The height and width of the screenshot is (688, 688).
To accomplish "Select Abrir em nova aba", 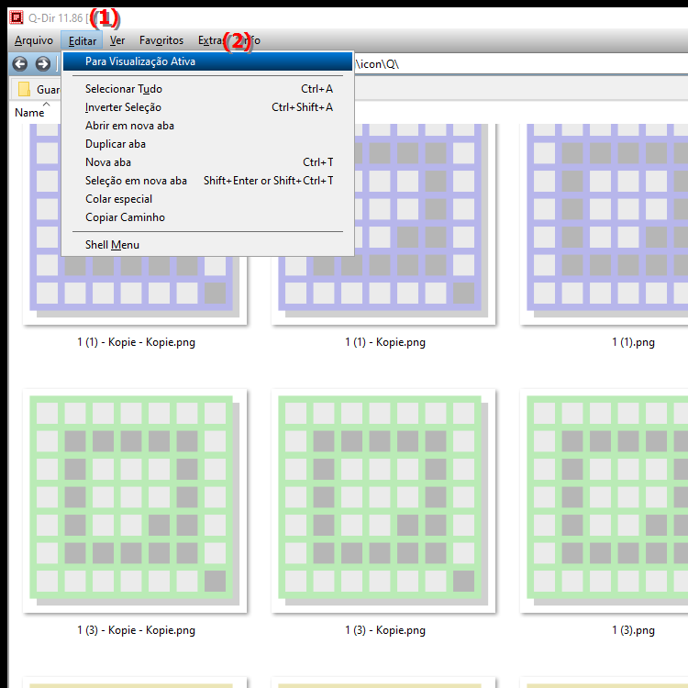I will click(129, 126).
